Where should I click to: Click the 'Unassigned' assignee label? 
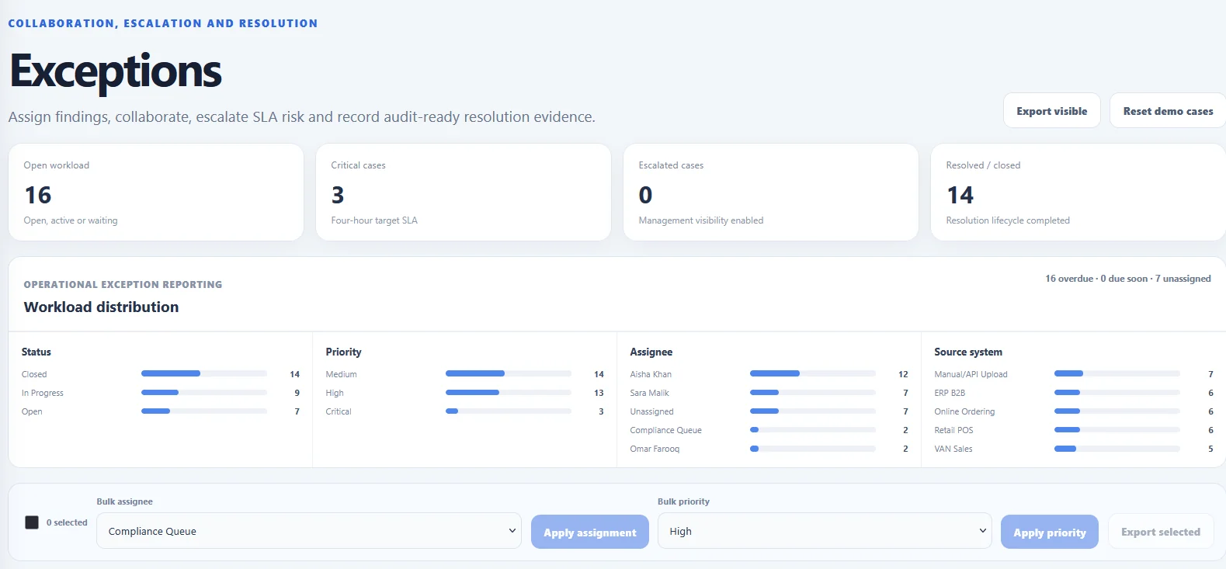click(651, 411)
